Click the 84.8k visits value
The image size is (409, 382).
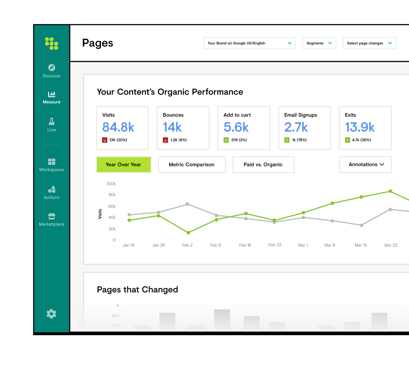[x=118, y=127]
